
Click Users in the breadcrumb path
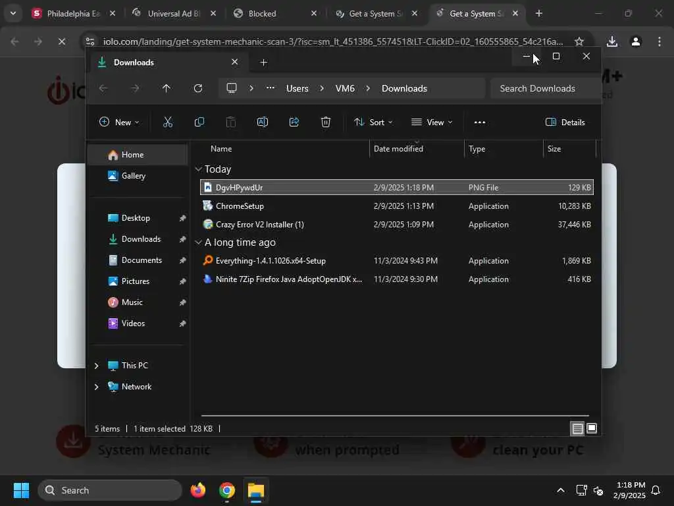[x=297, y=88]
